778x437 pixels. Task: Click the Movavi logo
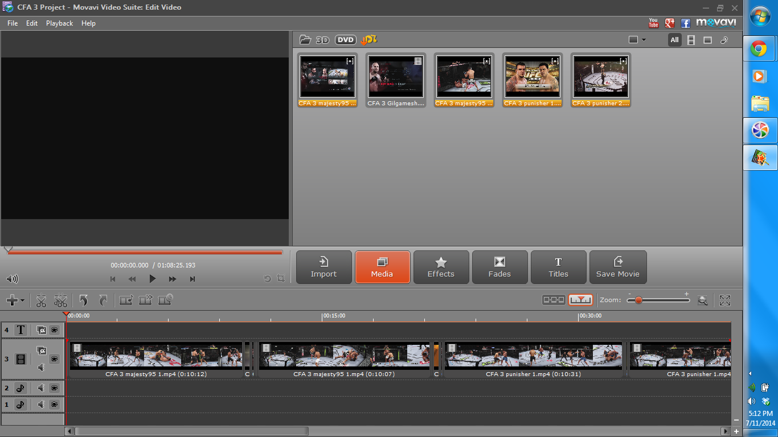716,23
